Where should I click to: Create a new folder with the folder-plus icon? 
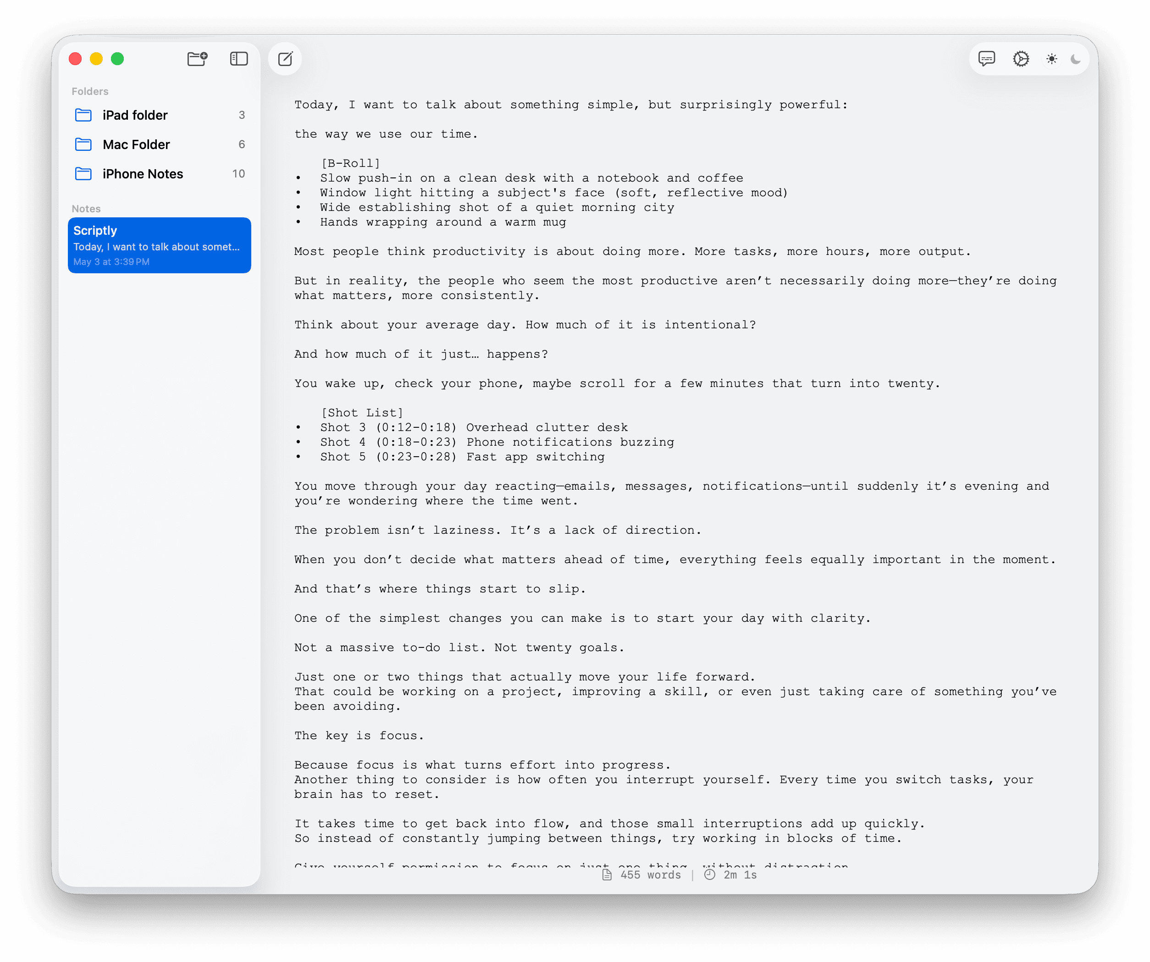[197, 59]
